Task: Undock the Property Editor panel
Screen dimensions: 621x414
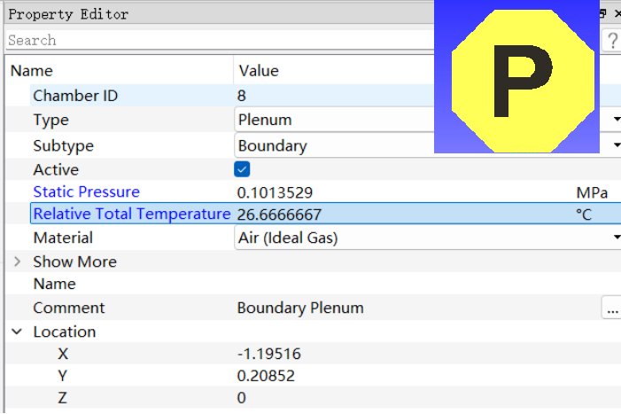Action: pyautogui.click(x=602, y=14)
